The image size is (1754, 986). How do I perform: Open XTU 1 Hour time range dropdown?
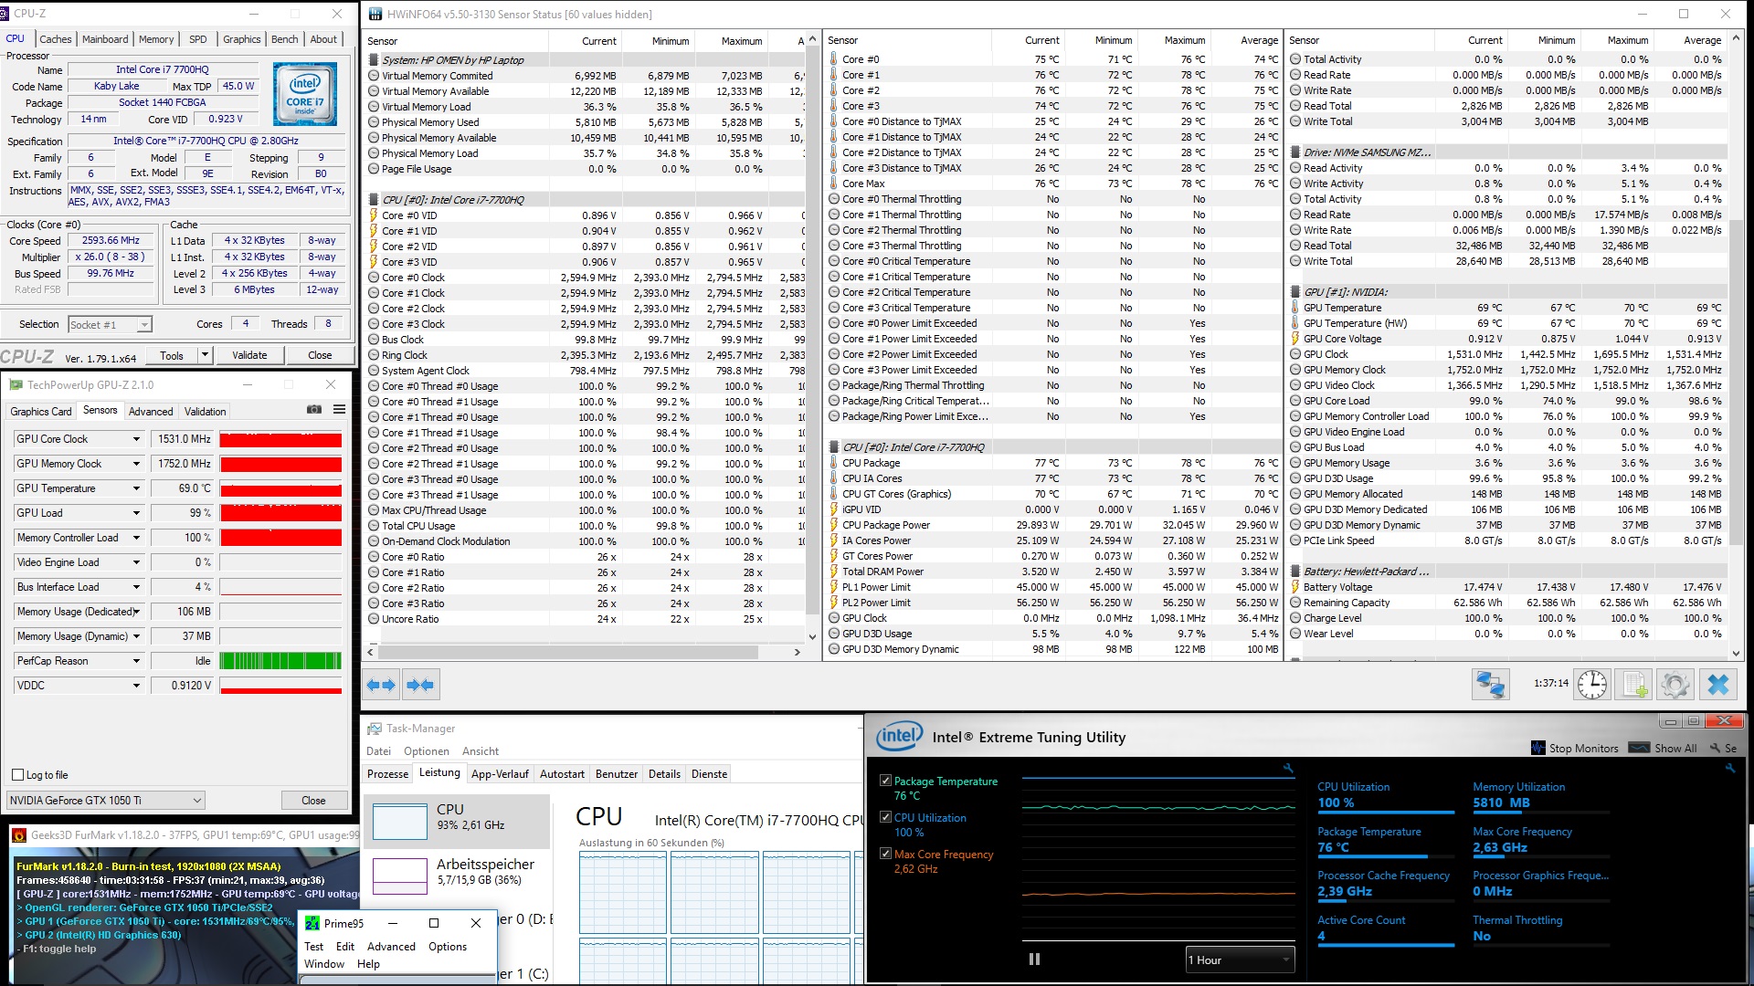1240,960
